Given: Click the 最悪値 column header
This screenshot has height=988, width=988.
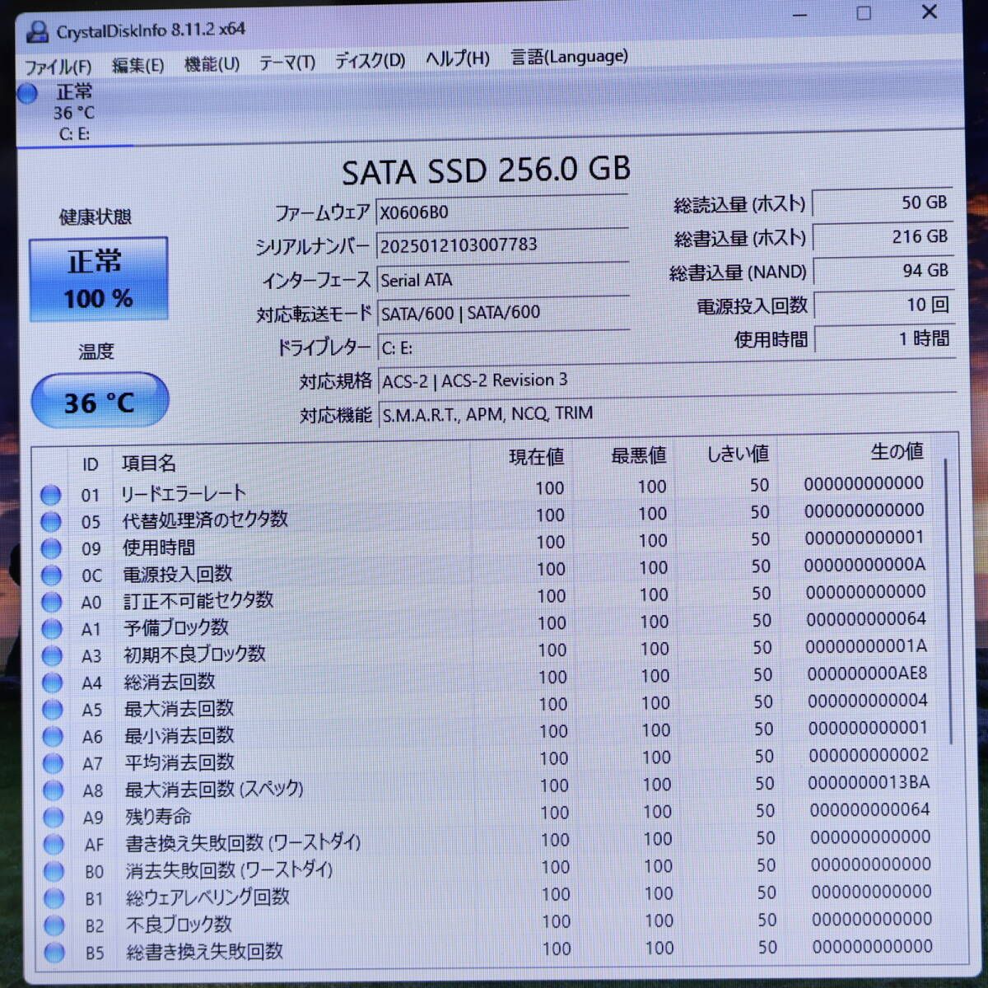Looking at the screenshot, I should pos(638,455).
